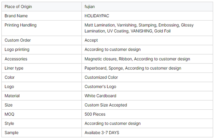Select the 'HOLIDAYPAC' brand name text
217x140 pixels.
point(97,16)
